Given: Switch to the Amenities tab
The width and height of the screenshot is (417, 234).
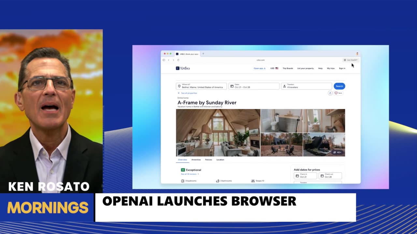Looking at the screenshot, I should pyautogui.click(x=196, y=160).
